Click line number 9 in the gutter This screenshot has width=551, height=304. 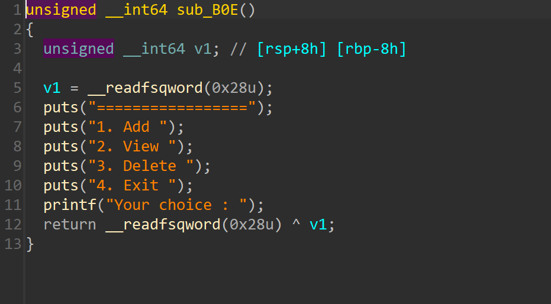(x=17, y=166)
